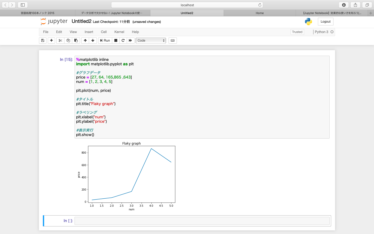The height and width of the screenshot is (234, 374).
Task: Open the Safari share icon
Action: pyautogui.click(x=355, y=5)
